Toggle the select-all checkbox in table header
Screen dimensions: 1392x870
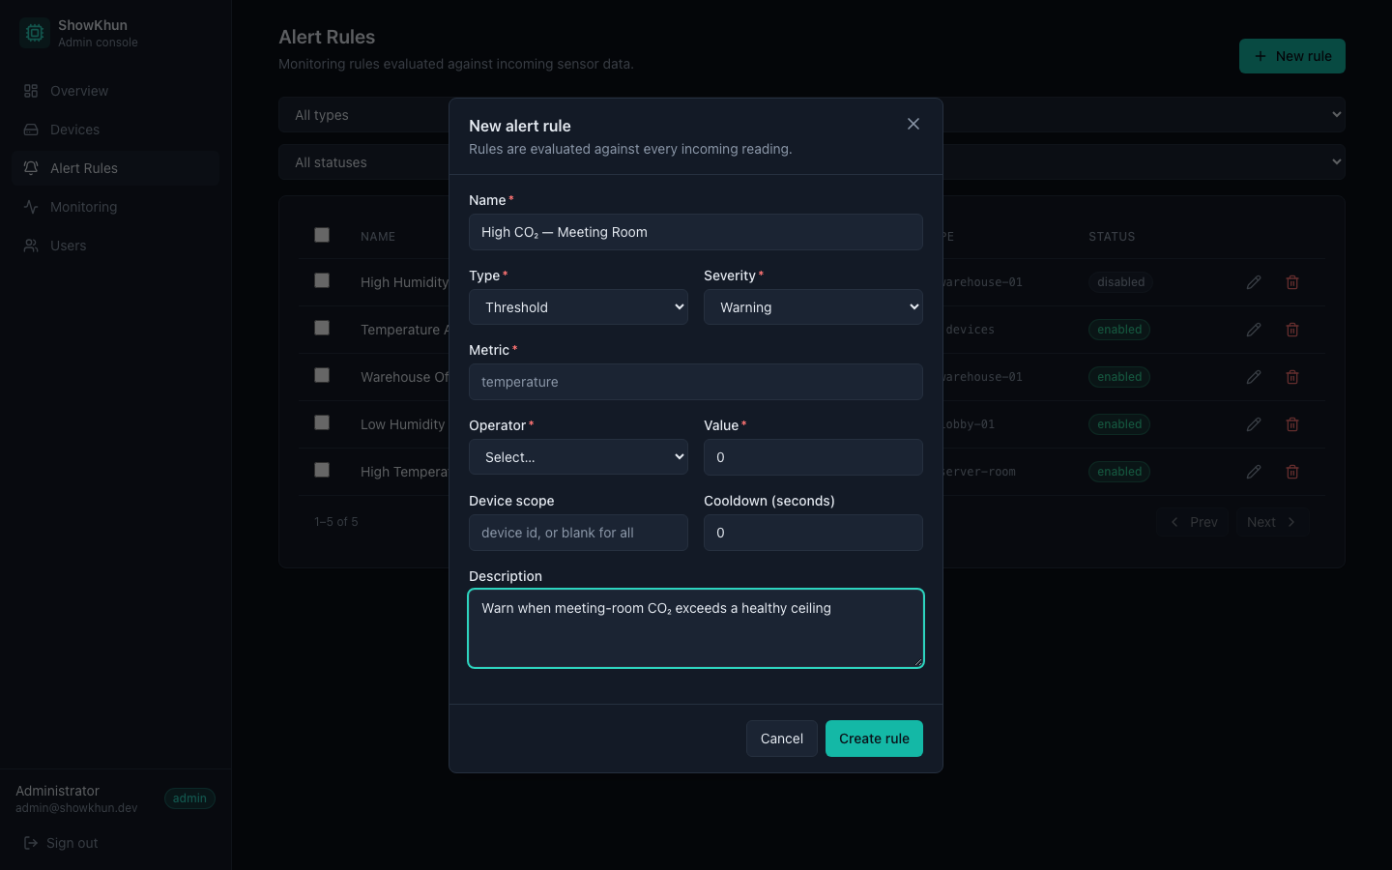(x=322, y=235)
